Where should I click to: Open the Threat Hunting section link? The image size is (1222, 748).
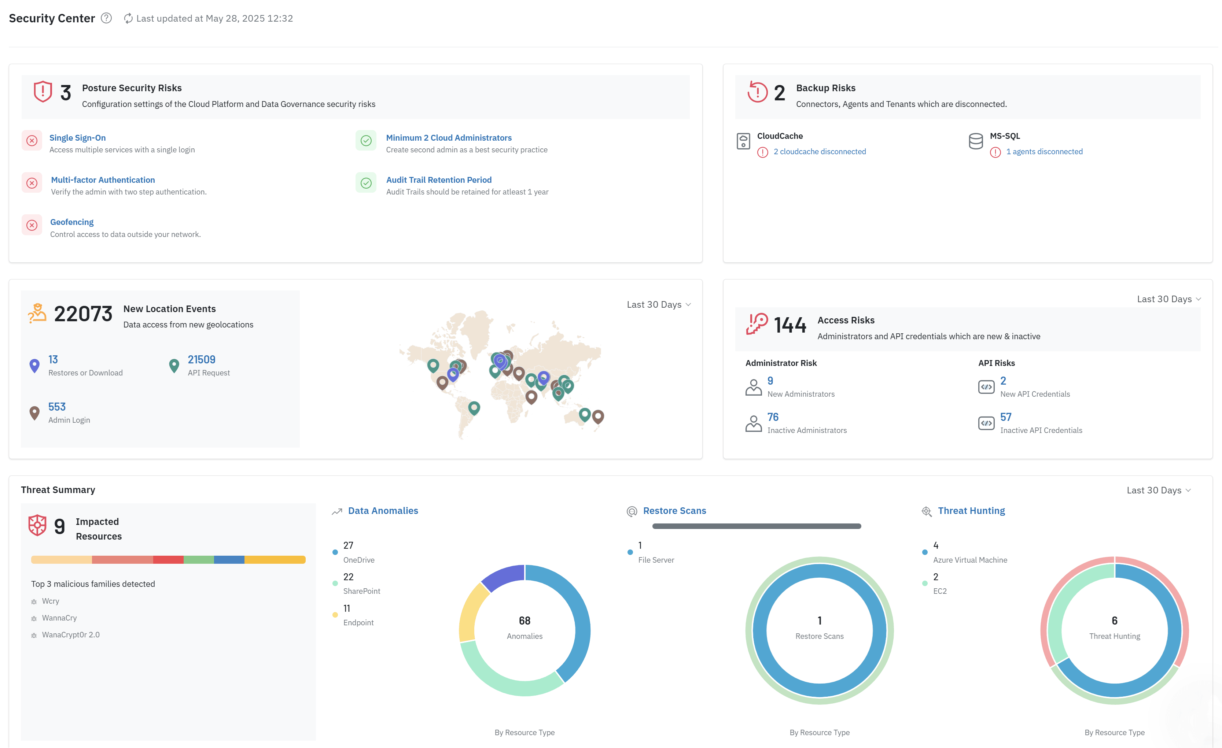(971, 511)
